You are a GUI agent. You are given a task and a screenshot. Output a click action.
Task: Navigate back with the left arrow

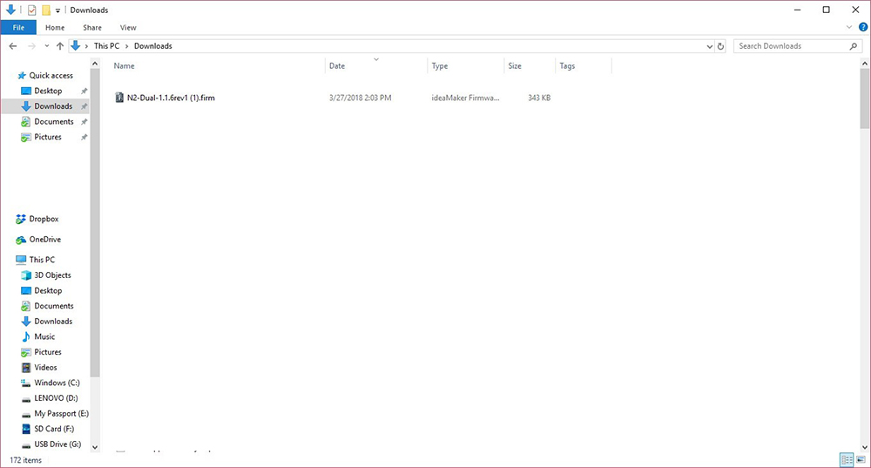pyautogui.click(x=13, y=46)
